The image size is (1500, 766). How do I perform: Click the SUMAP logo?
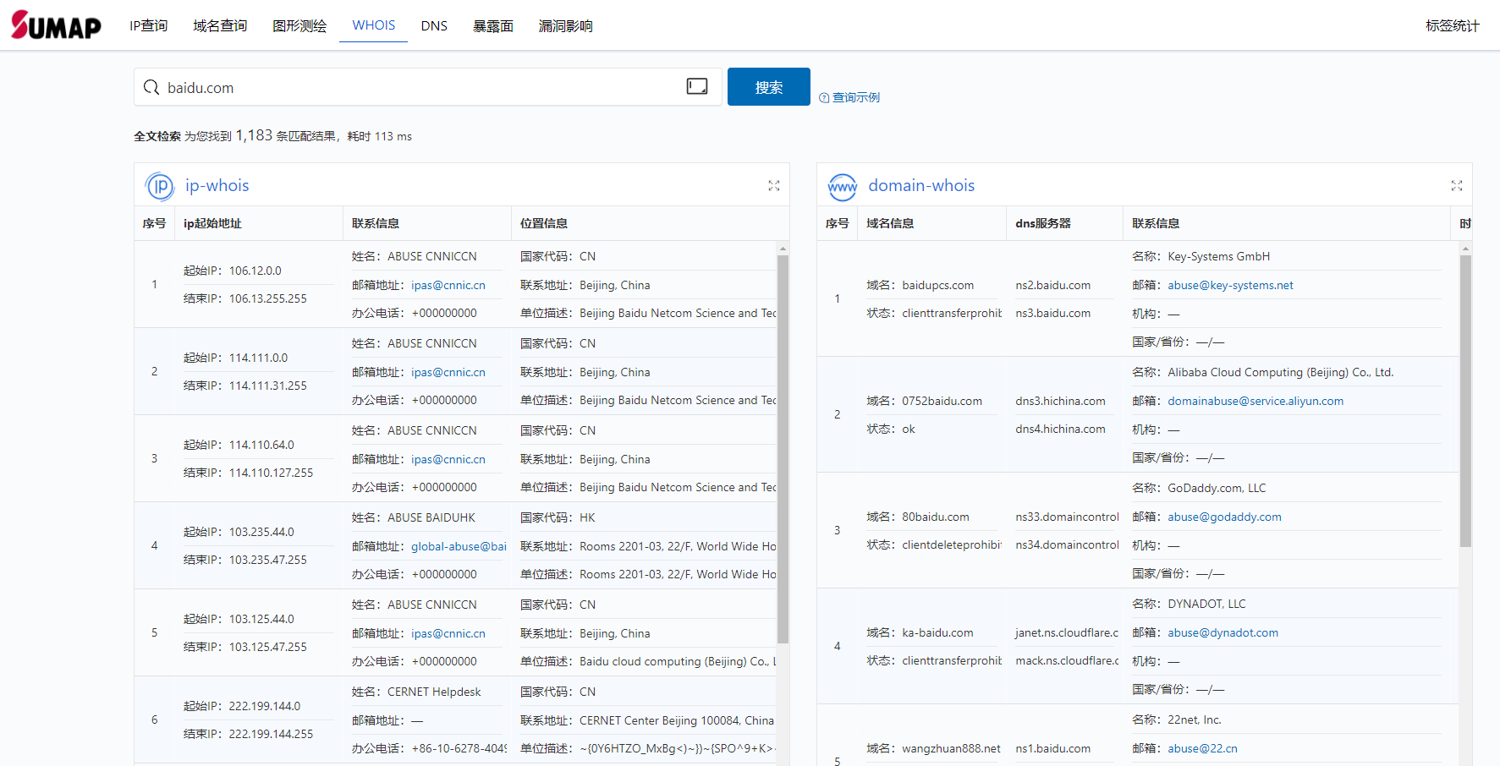pyautogui.click(x=56, y=25)
